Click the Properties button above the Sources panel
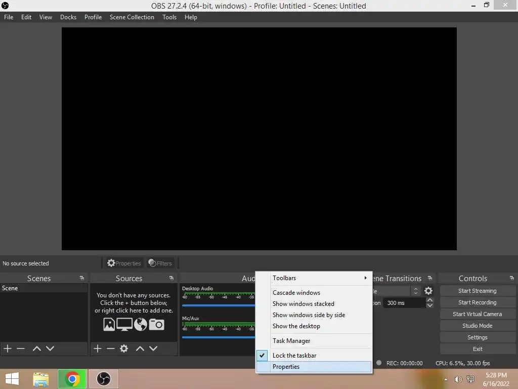 pyautogui.click(x=124, y=263)
